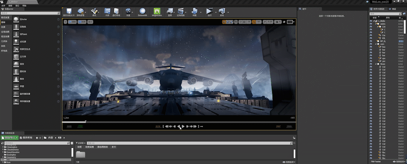Click the Show button in viewport
Viewport: 407px width, 164px height.
tap(90, 22)
